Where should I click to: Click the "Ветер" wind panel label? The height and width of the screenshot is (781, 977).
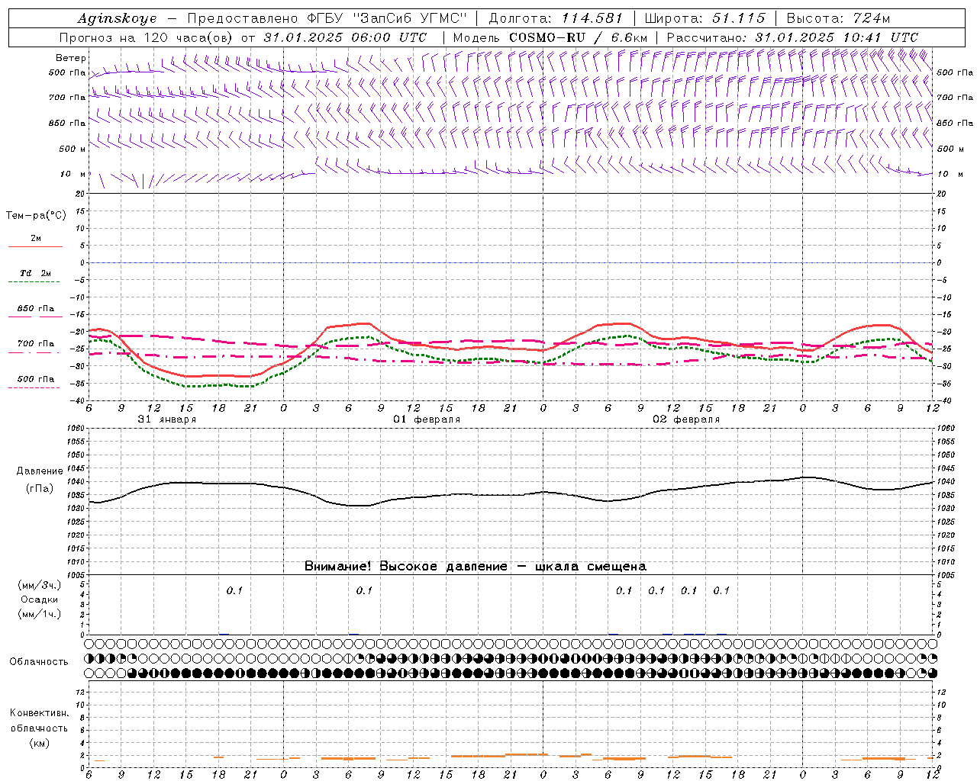(x=71, y=58)
